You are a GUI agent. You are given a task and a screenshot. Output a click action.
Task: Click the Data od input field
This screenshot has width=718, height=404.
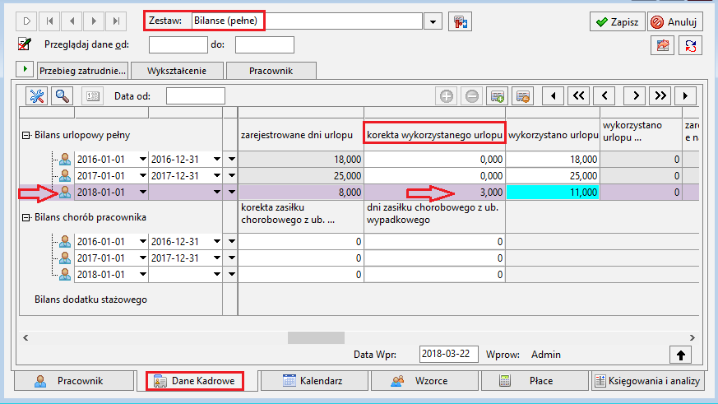196,96
